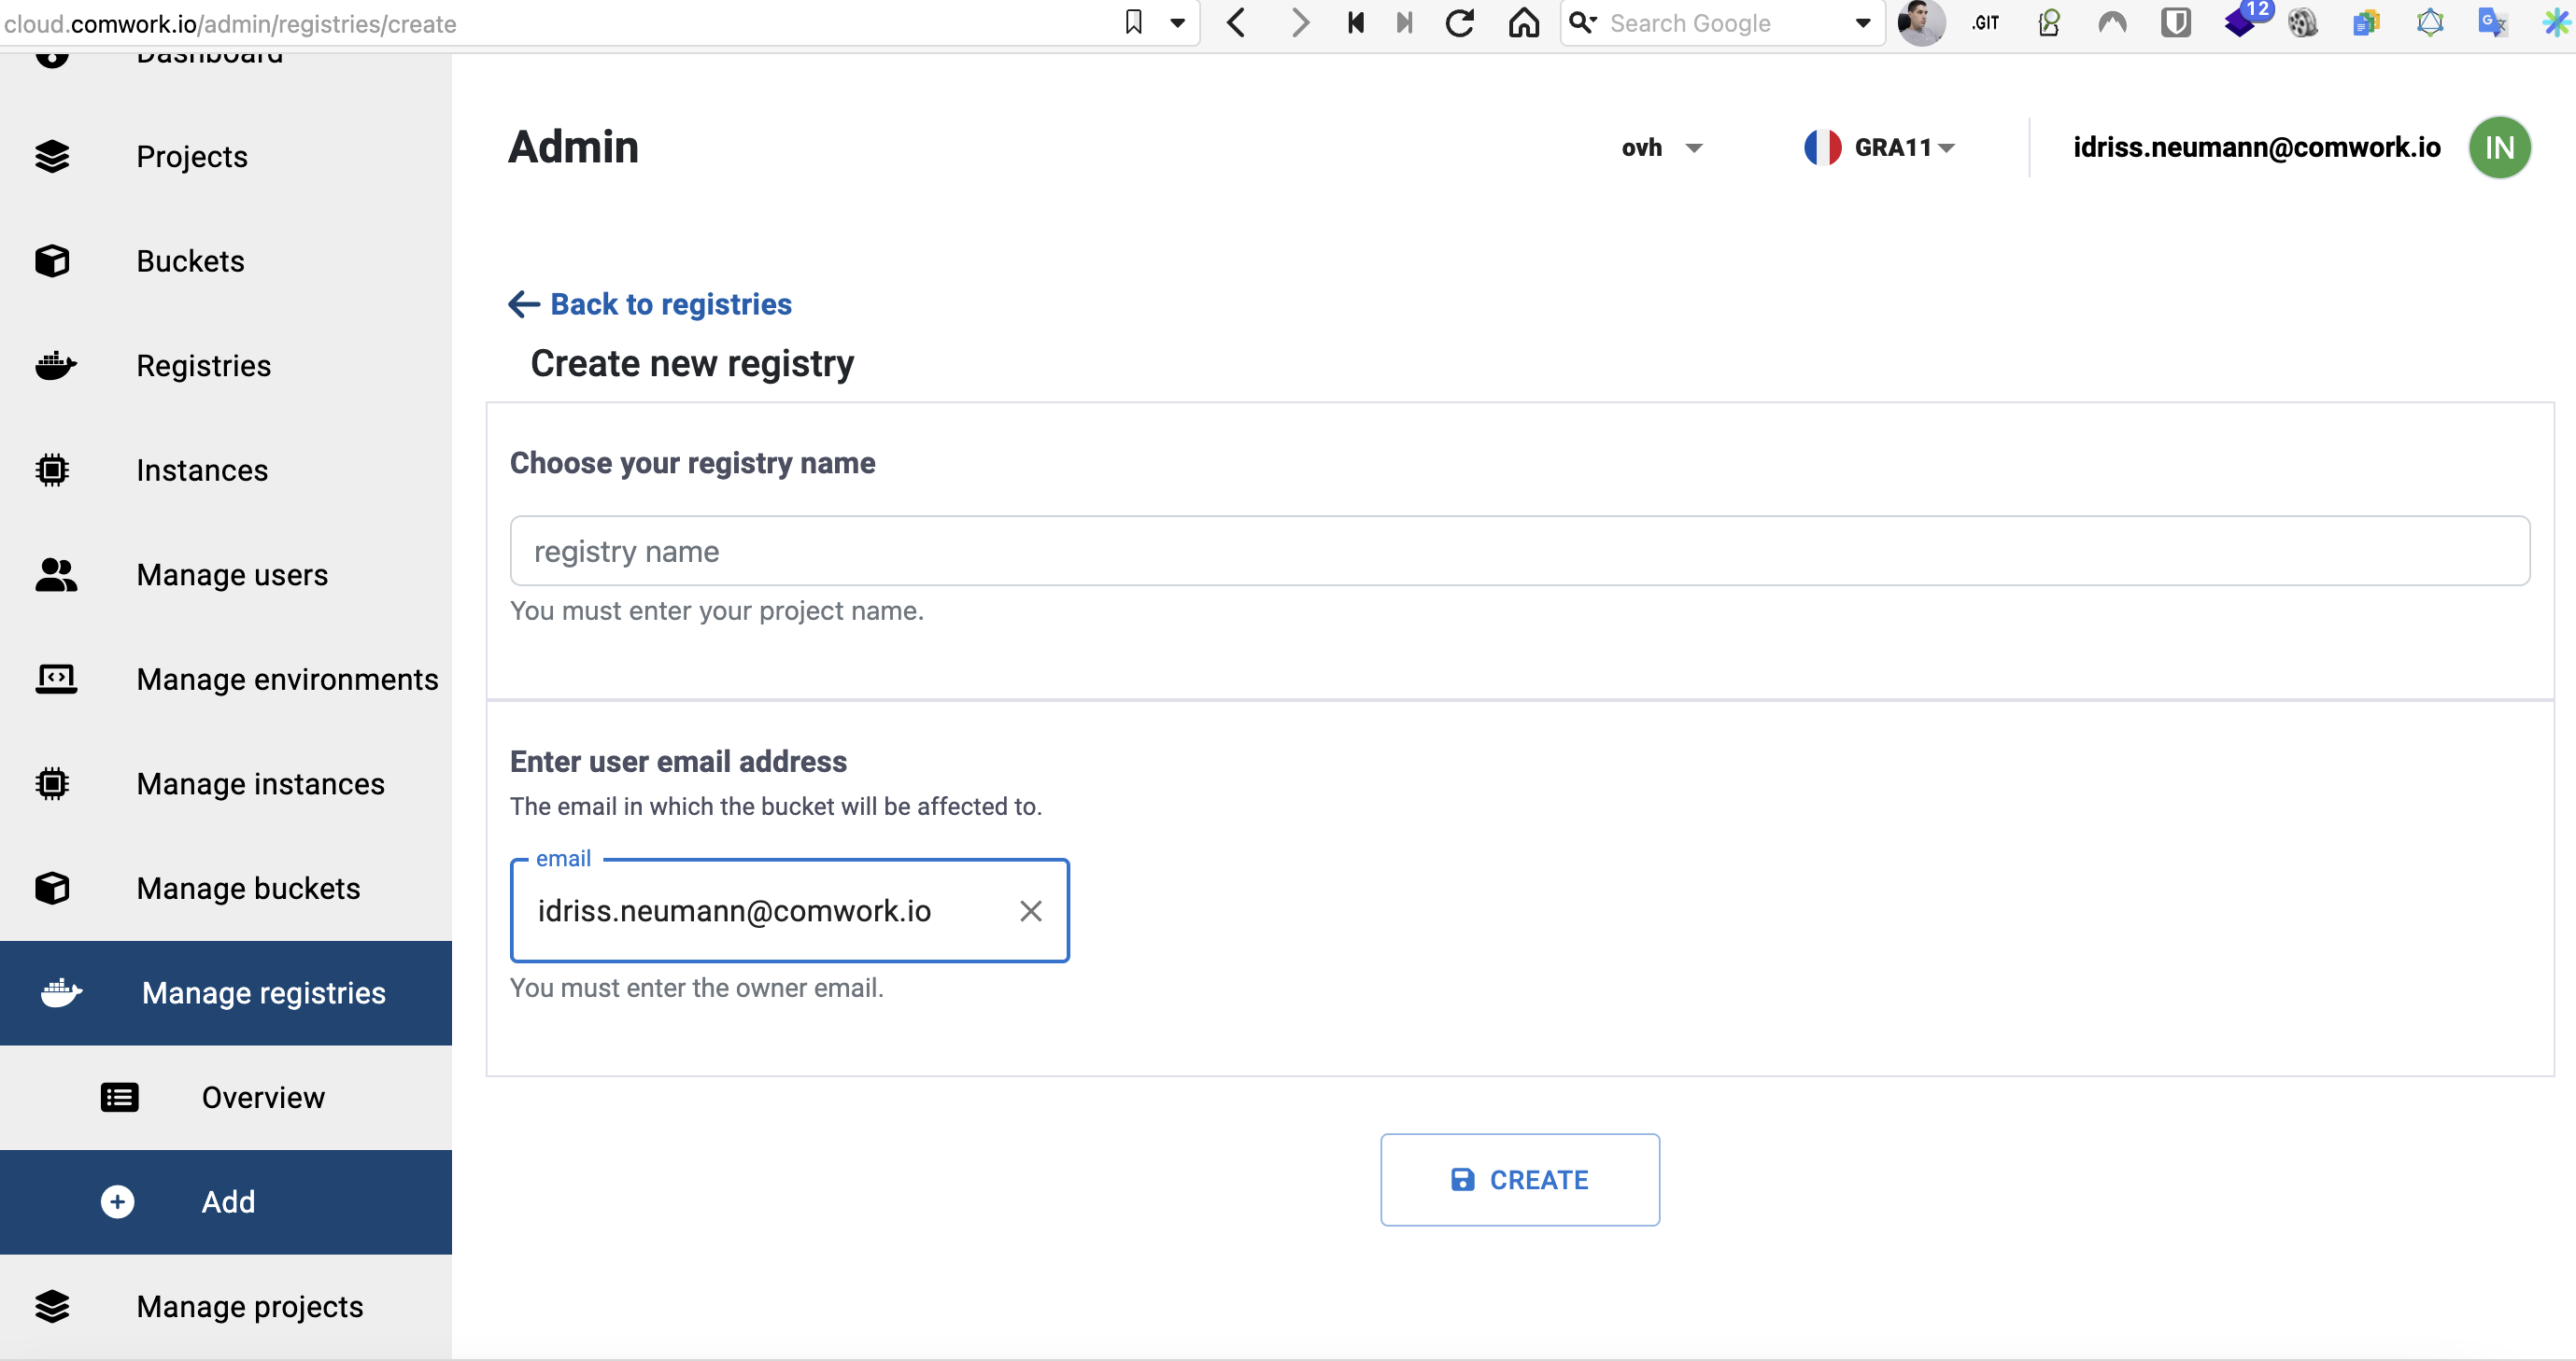
Task: Open the search engine selector icon
Action: click(x=1582, y=22)
